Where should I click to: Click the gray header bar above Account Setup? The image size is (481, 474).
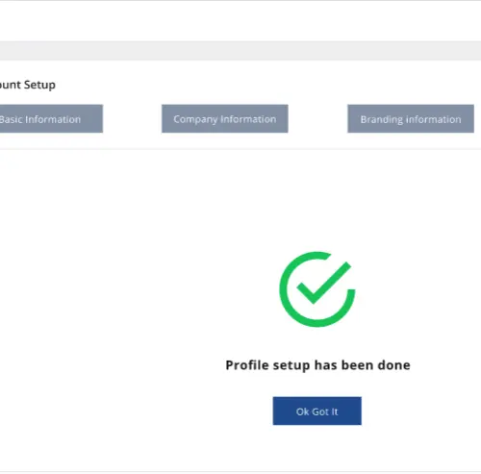pos(240,51)
